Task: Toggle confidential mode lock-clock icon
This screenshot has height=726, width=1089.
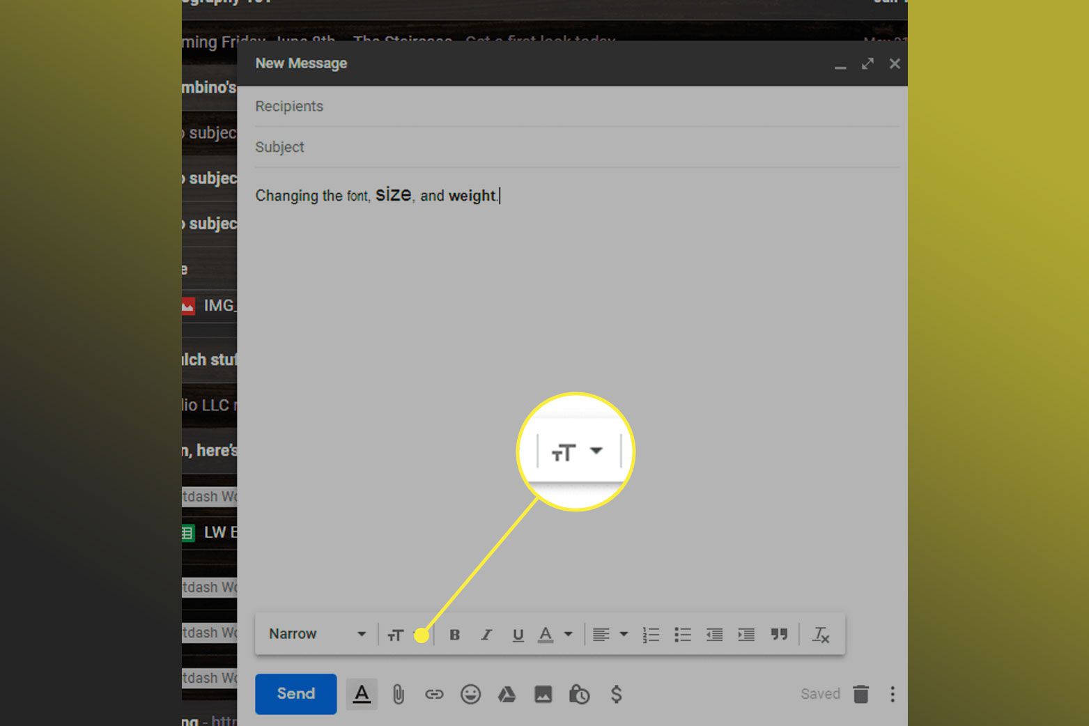Action: point(579,694)
